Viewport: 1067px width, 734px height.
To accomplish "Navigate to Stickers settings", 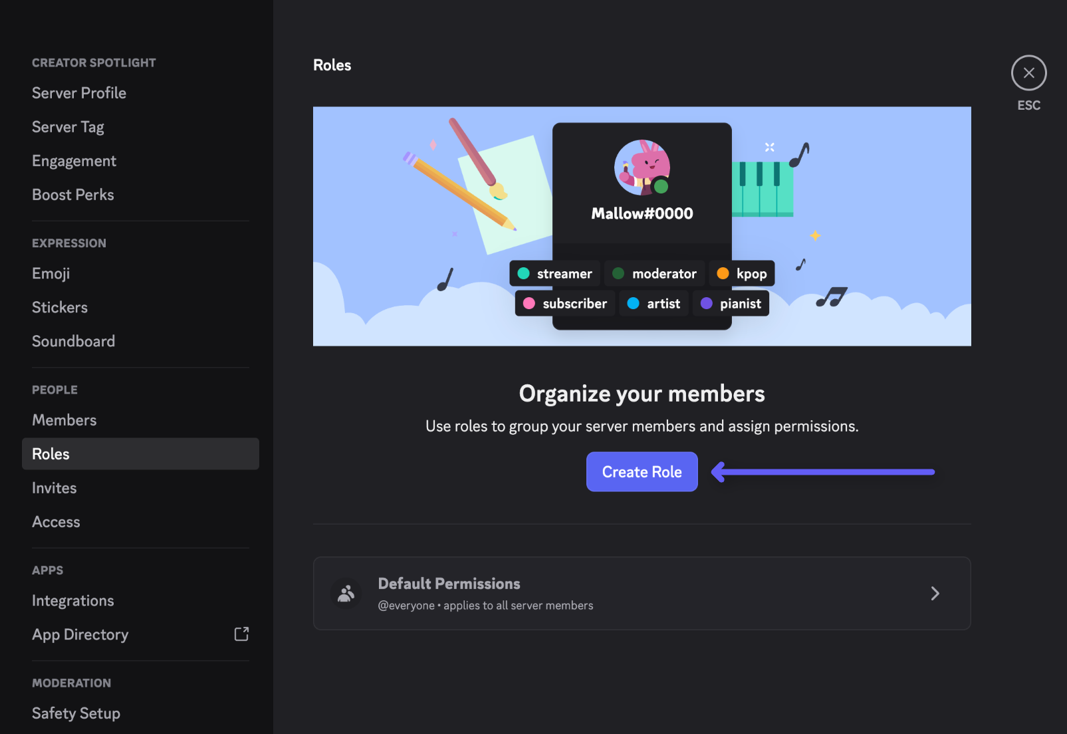I will click(x=60, y=307).
